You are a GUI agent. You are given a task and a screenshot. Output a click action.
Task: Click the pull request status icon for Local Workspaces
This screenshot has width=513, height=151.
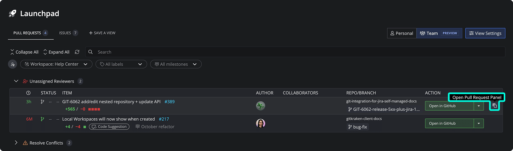(42, 119)
